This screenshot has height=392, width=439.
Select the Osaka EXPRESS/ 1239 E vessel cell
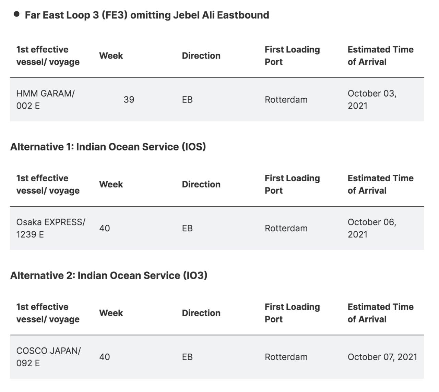point(51,228)
